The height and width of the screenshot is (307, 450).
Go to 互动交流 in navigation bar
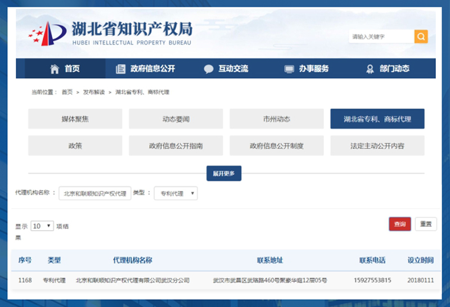tap(226, 69)
